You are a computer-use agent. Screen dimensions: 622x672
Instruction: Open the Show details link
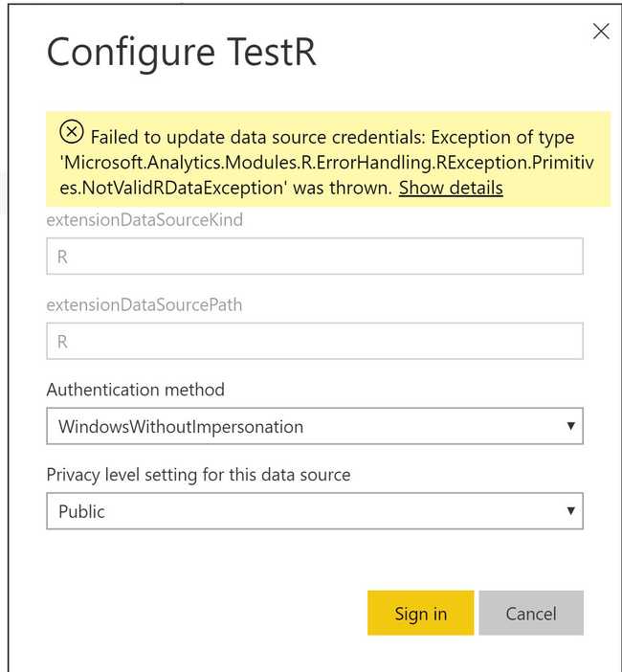point(451,189)
